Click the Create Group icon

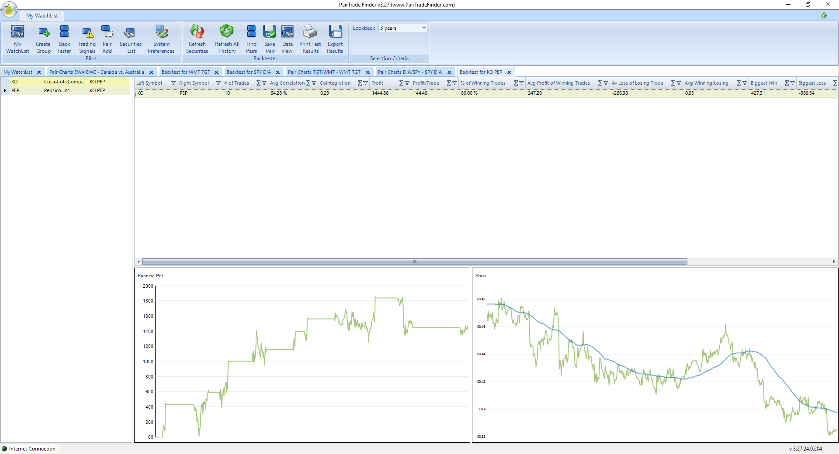[x=43, y=39]
